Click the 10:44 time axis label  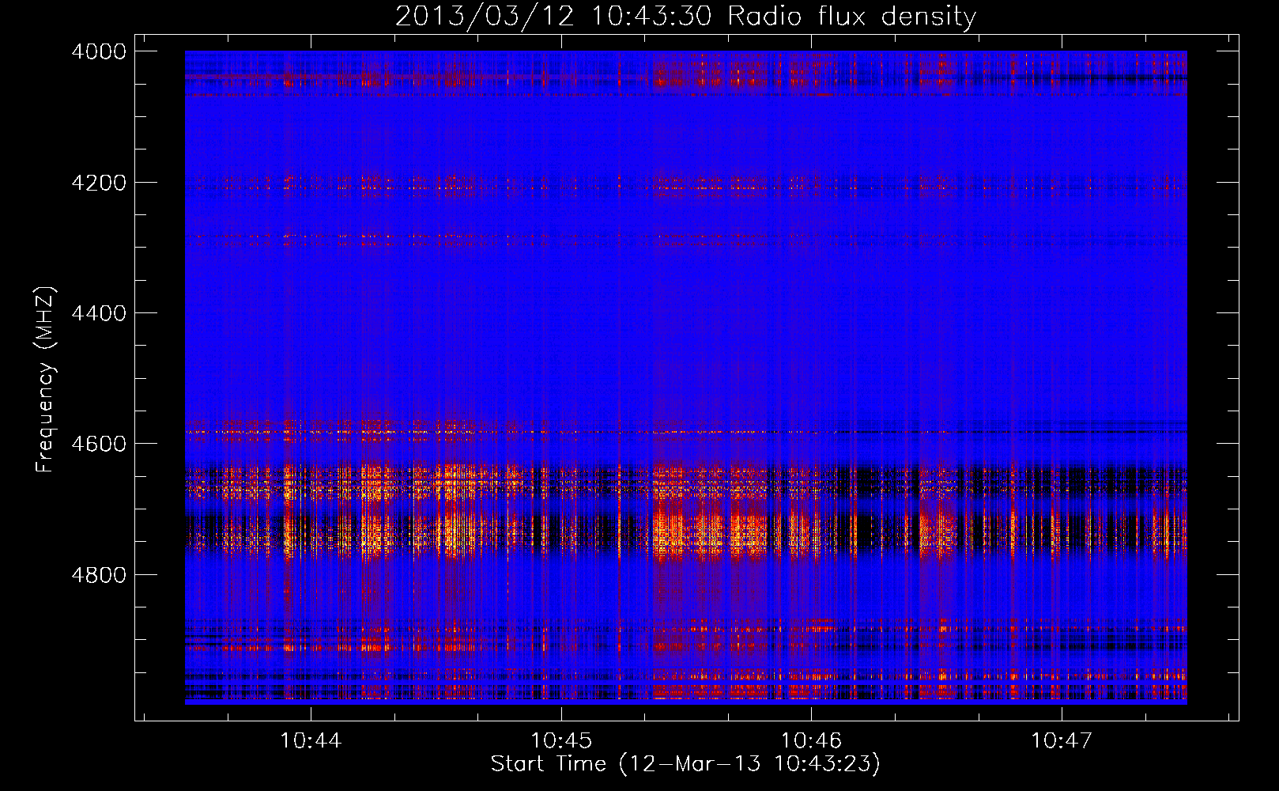[x=311, y=740]
